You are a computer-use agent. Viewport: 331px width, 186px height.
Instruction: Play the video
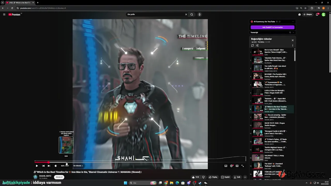[37, 166]
